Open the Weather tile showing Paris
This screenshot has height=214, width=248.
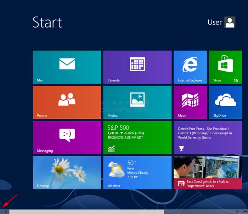(x=137, y=173)
